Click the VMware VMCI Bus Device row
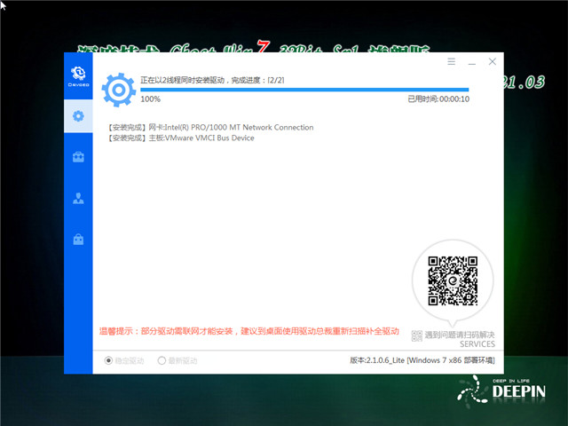This screenshot has width=568, height=426. click(181, 138)
